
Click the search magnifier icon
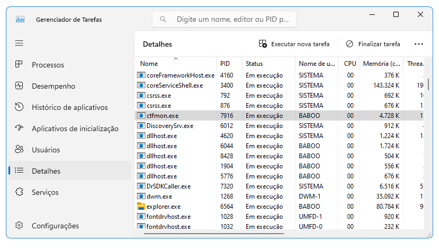(162, 19)
